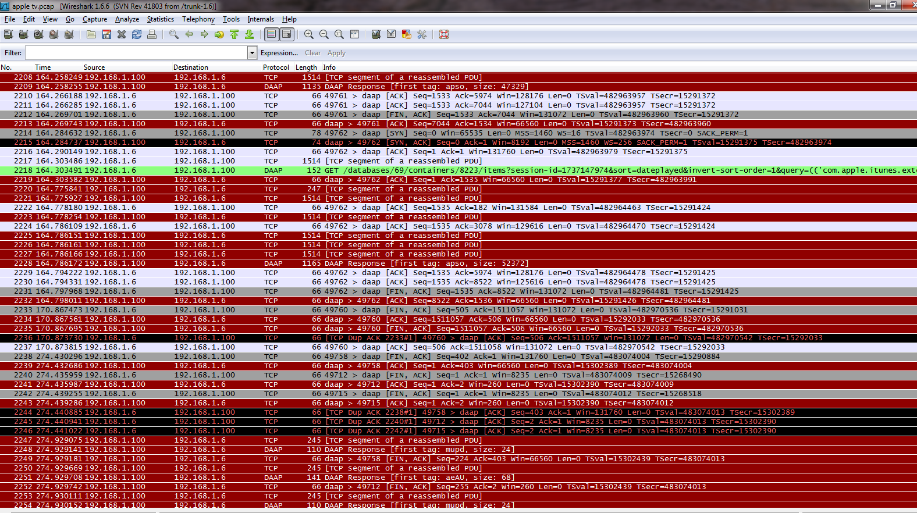Viewport: 917px width, 513px height.
Task: Open the Help menu
Action: tap(289, 19)
